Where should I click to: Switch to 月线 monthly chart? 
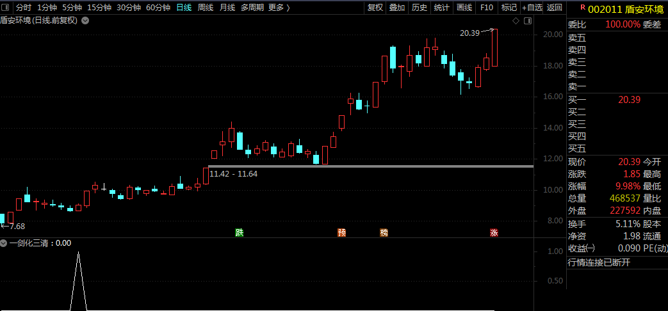tap(227, 7)
